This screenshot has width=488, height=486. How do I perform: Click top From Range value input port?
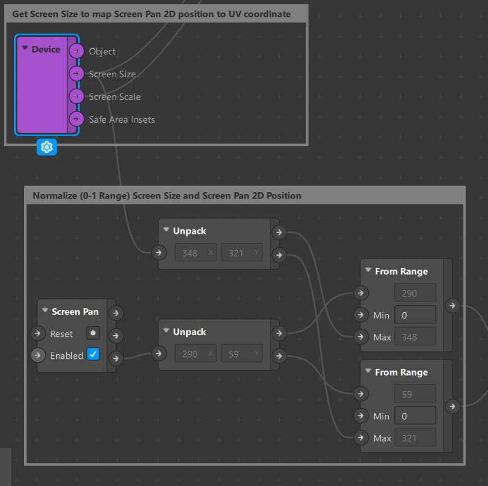(361, 293)
